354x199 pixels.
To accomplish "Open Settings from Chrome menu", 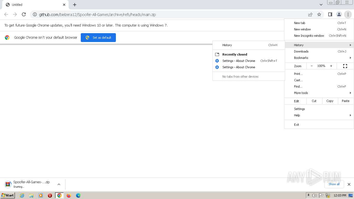I will tap(319, 109).
